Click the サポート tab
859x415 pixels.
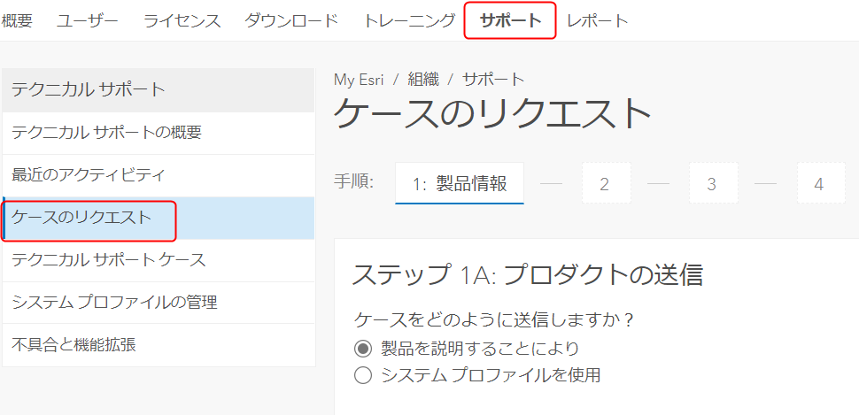(x=510, y=21)
